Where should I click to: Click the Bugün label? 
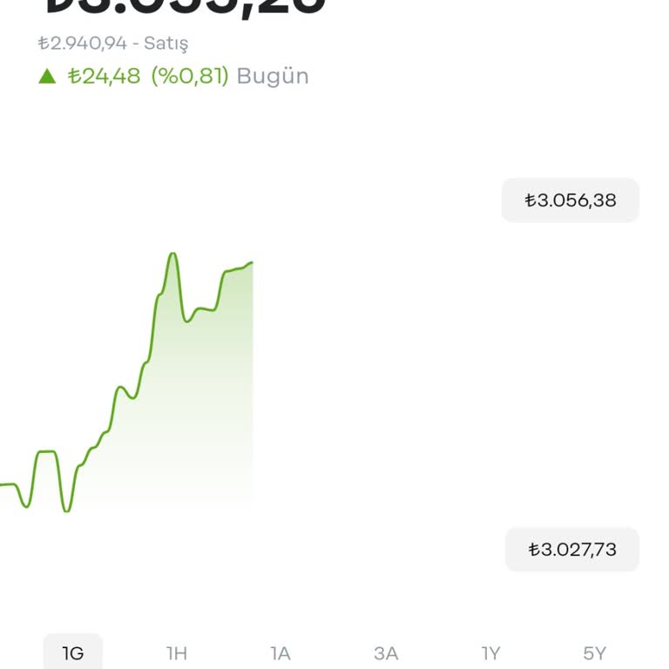pos(273,76)
